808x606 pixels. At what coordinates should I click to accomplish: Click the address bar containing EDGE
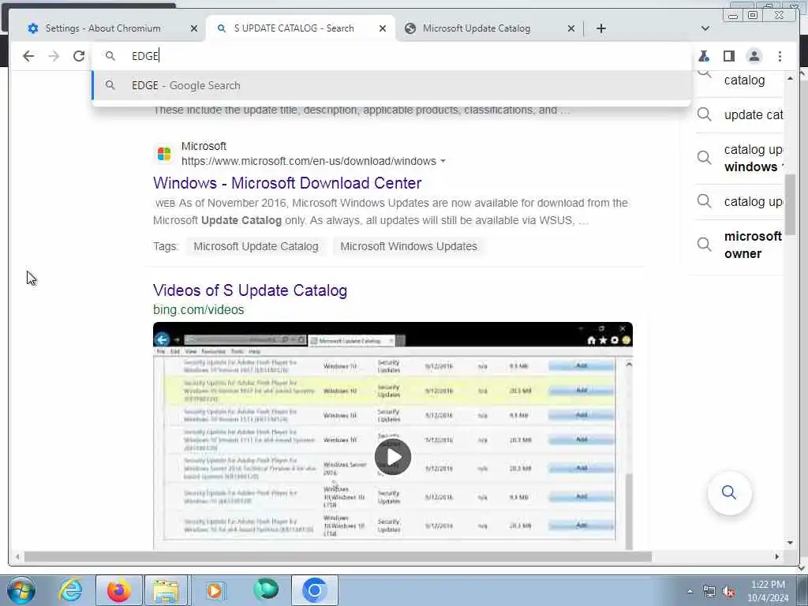tap(391, 56)
